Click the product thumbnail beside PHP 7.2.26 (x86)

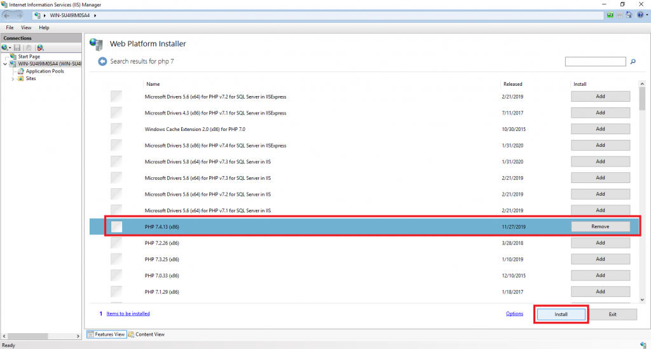click(x=117, y=243)
